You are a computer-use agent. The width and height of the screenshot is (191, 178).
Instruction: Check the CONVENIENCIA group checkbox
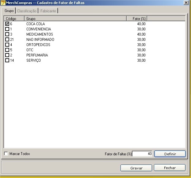pos(7,29)
